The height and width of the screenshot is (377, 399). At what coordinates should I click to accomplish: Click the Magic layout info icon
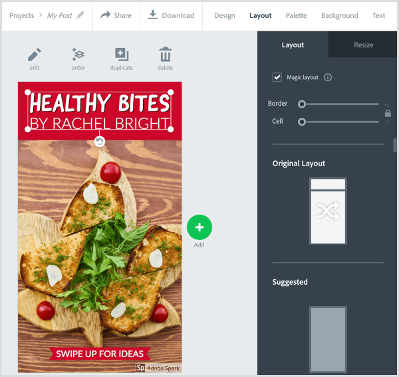pos(328,77)
